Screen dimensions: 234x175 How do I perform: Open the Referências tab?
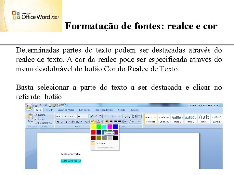tap(84, 110)
